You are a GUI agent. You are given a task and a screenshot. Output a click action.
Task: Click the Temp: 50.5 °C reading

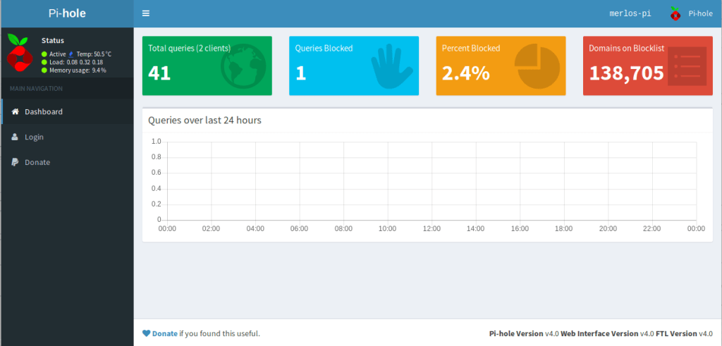pyautogui.click(x=94, y=54)
